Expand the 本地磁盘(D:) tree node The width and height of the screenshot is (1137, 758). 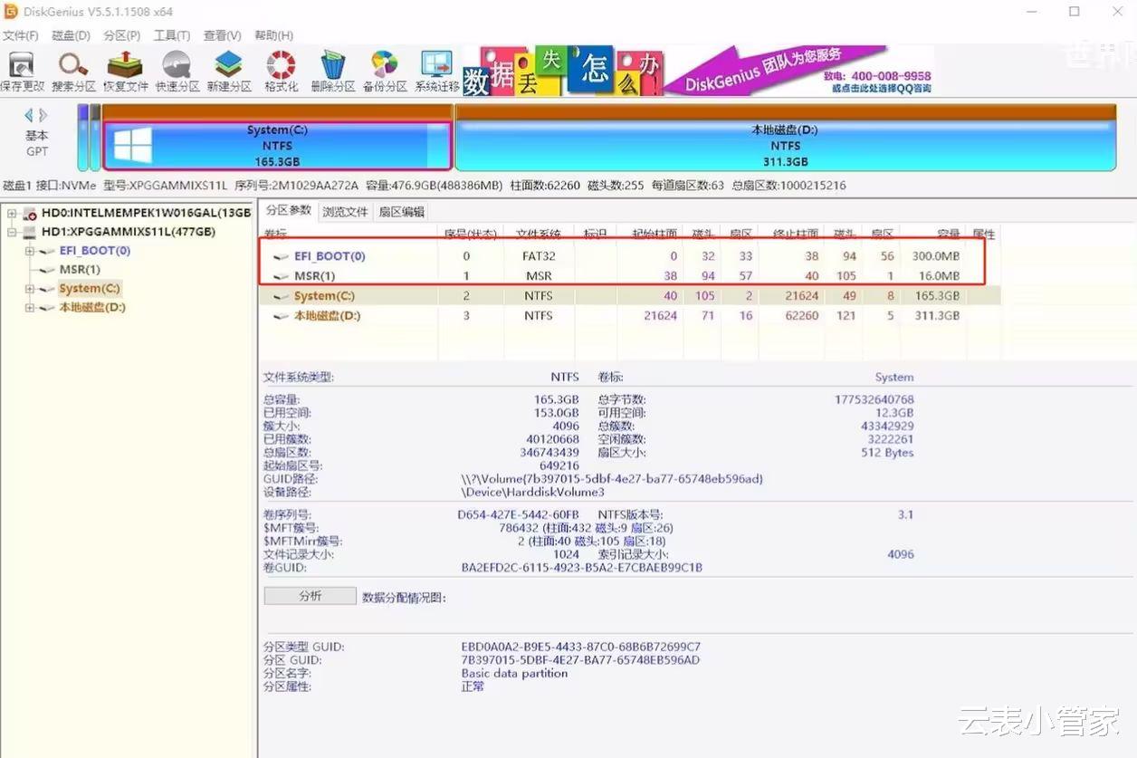point(30,308)
